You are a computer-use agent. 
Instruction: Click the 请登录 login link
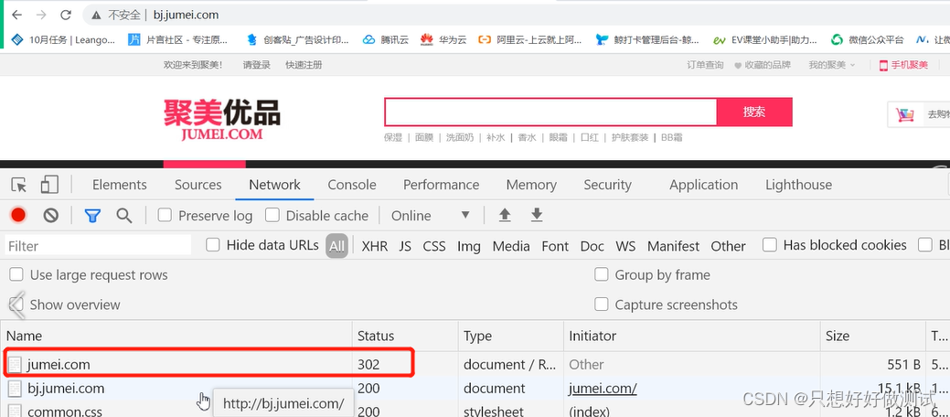pyautogui.click(x=256, y=65)
